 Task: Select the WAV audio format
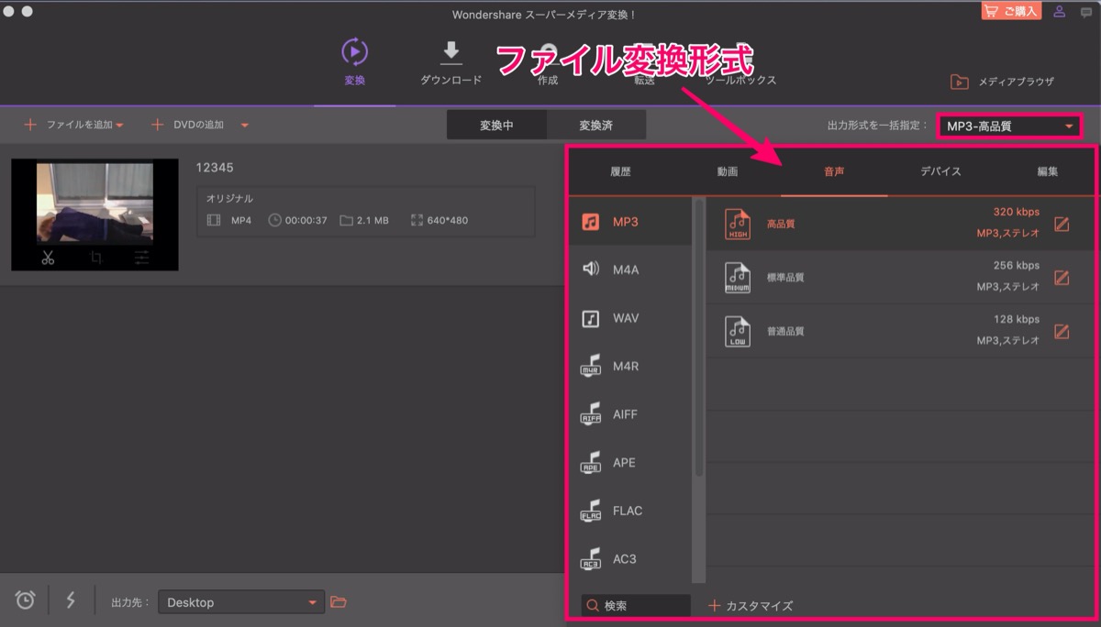click(x=630, y=318)
